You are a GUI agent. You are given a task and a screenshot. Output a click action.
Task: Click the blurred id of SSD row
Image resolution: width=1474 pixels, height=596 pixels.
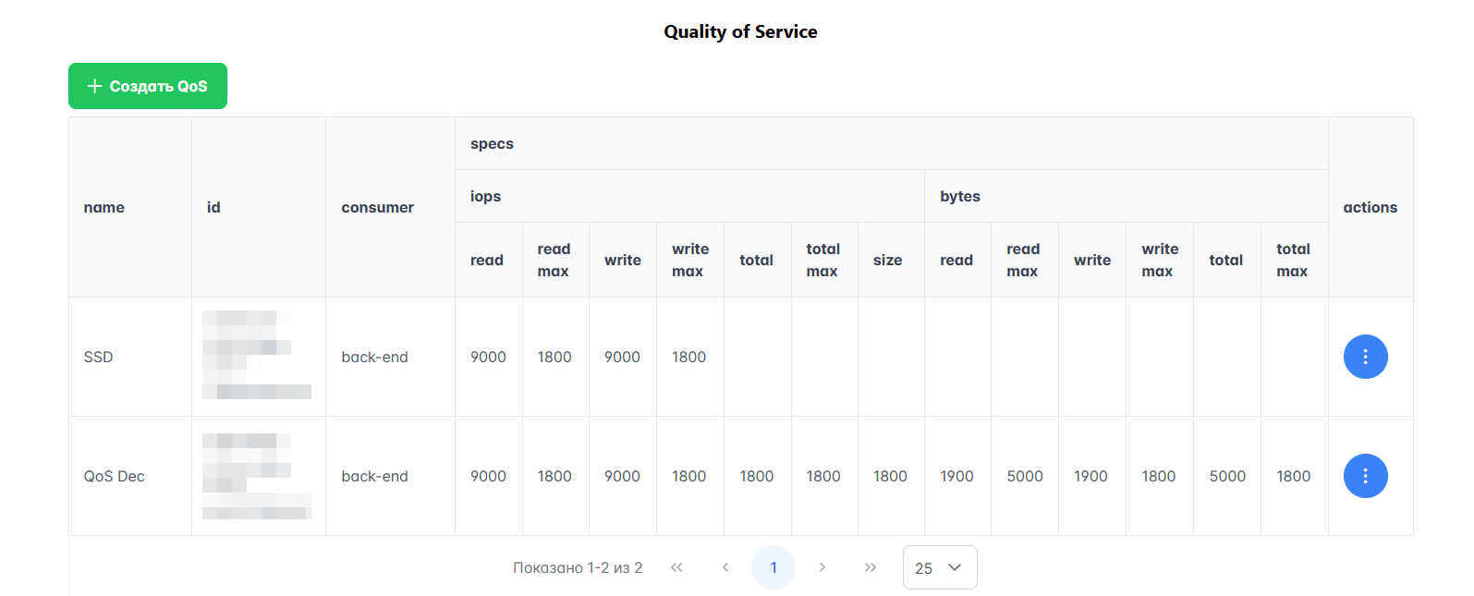257,356
